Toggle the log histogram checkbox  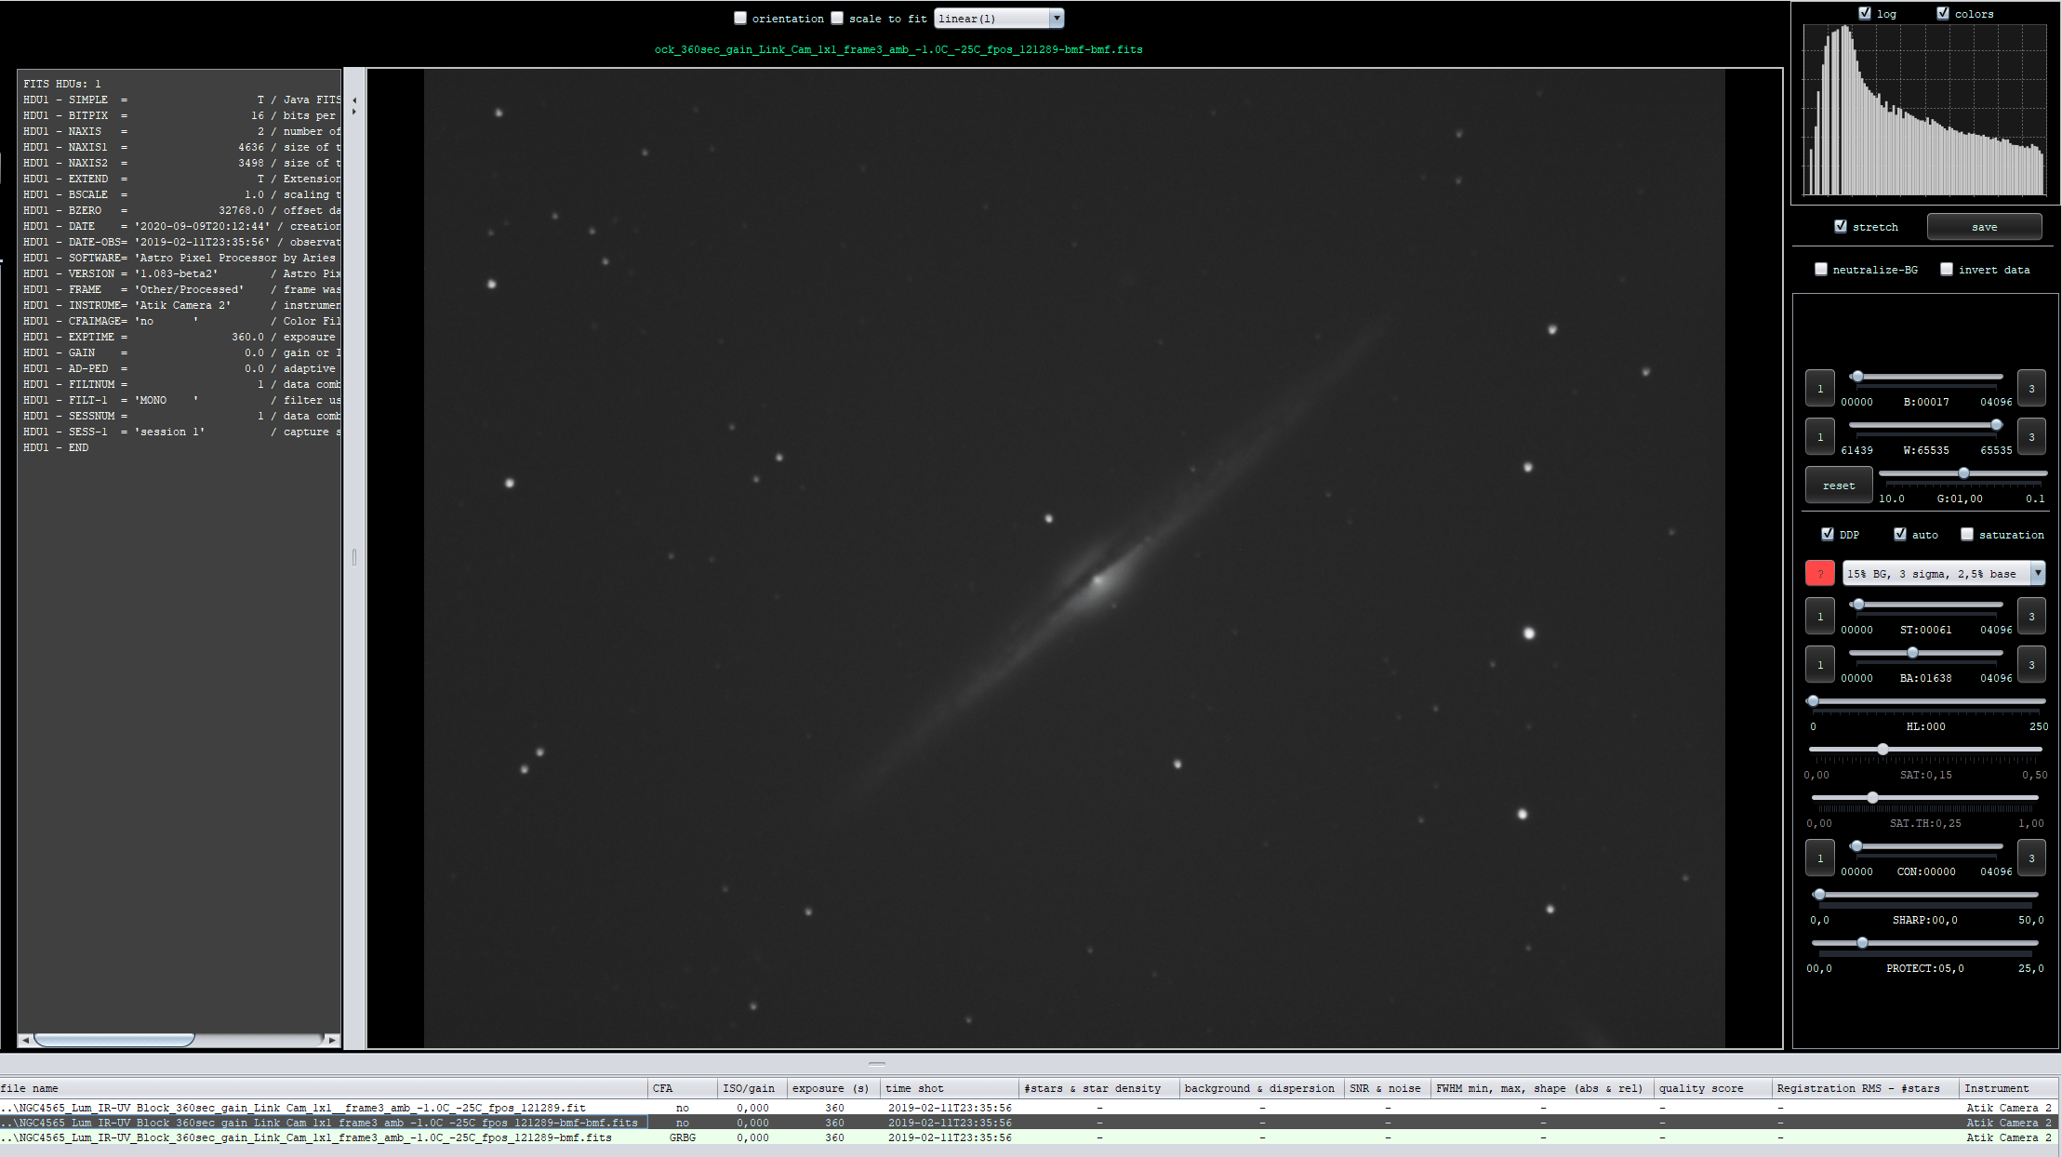(x=1865, y=13)
